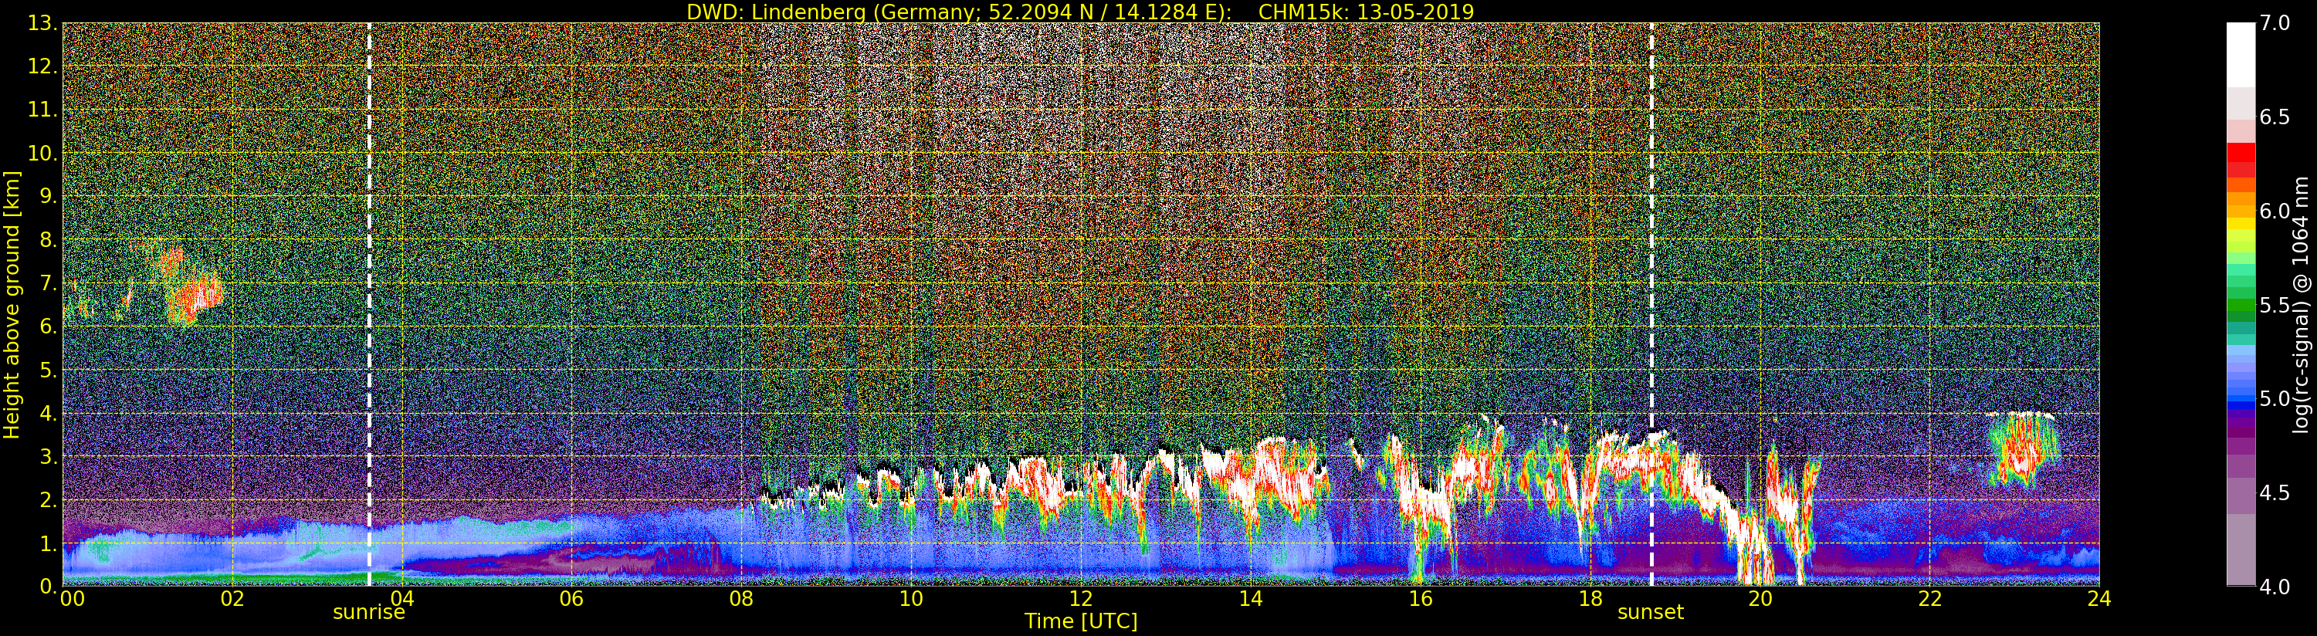The height and width of the screenshot is (636, 2317).
Task: Click the time axis tick label 12
Action: click(1081, 598)
